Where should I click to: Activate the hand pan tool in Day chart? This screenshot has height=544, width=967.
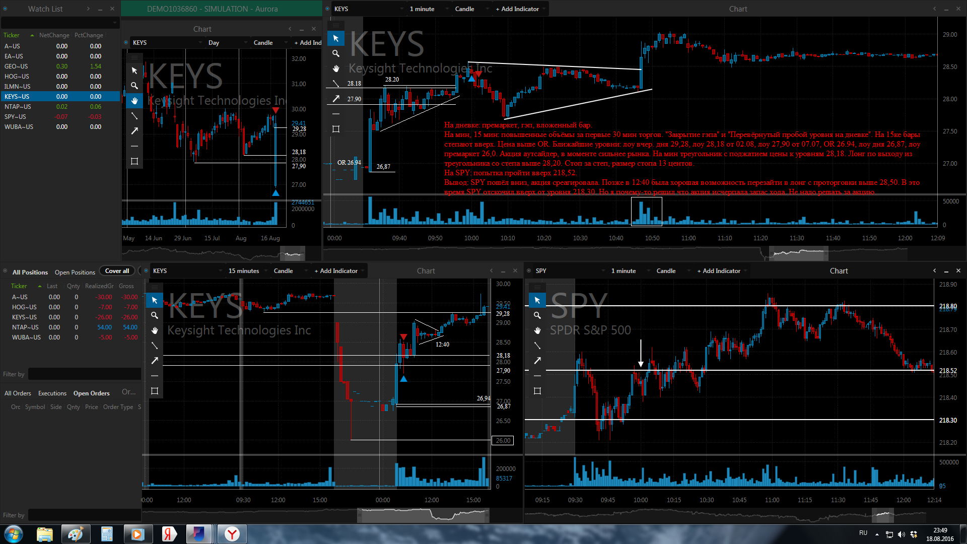tap(134, 101)
